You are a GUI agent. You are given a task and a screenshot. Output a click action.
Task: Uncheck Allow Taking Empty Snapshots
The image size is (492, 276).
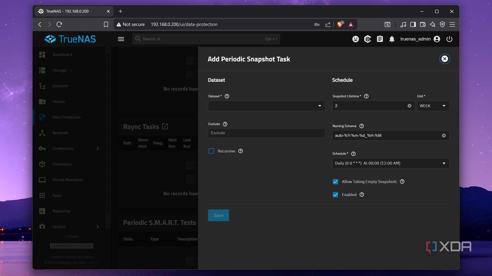336,181
